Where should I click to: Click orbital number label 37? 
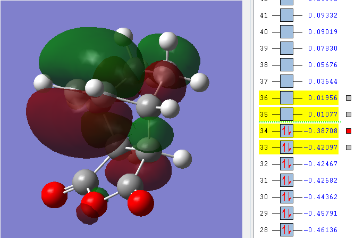point(264,81)
